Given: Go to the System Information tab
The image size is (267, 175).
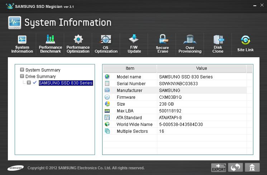Looking at the screenshot, I should 22,44.
